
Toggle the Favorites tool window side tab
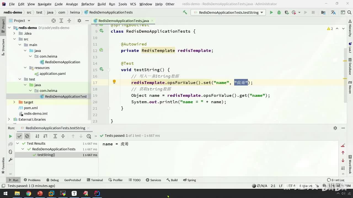coord(3,166)
